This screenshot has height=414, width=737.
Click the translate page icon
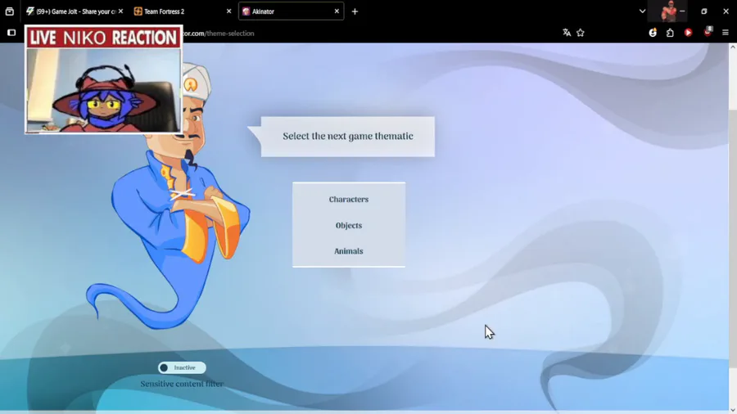click(567, 33)
